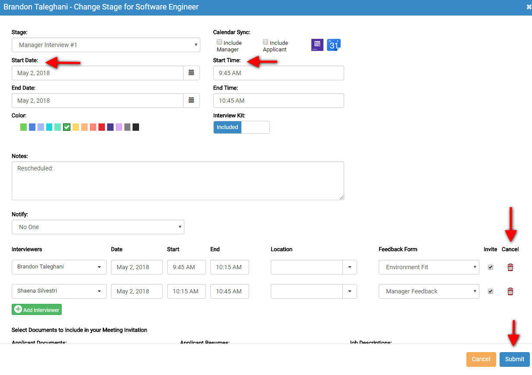
Task: Uncheck Invite for Brandon Taleghani
Action: click(491, 267)
